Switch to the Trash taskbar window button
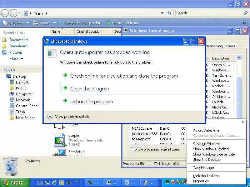Viewport: 250px width, 187px height. 131,183
